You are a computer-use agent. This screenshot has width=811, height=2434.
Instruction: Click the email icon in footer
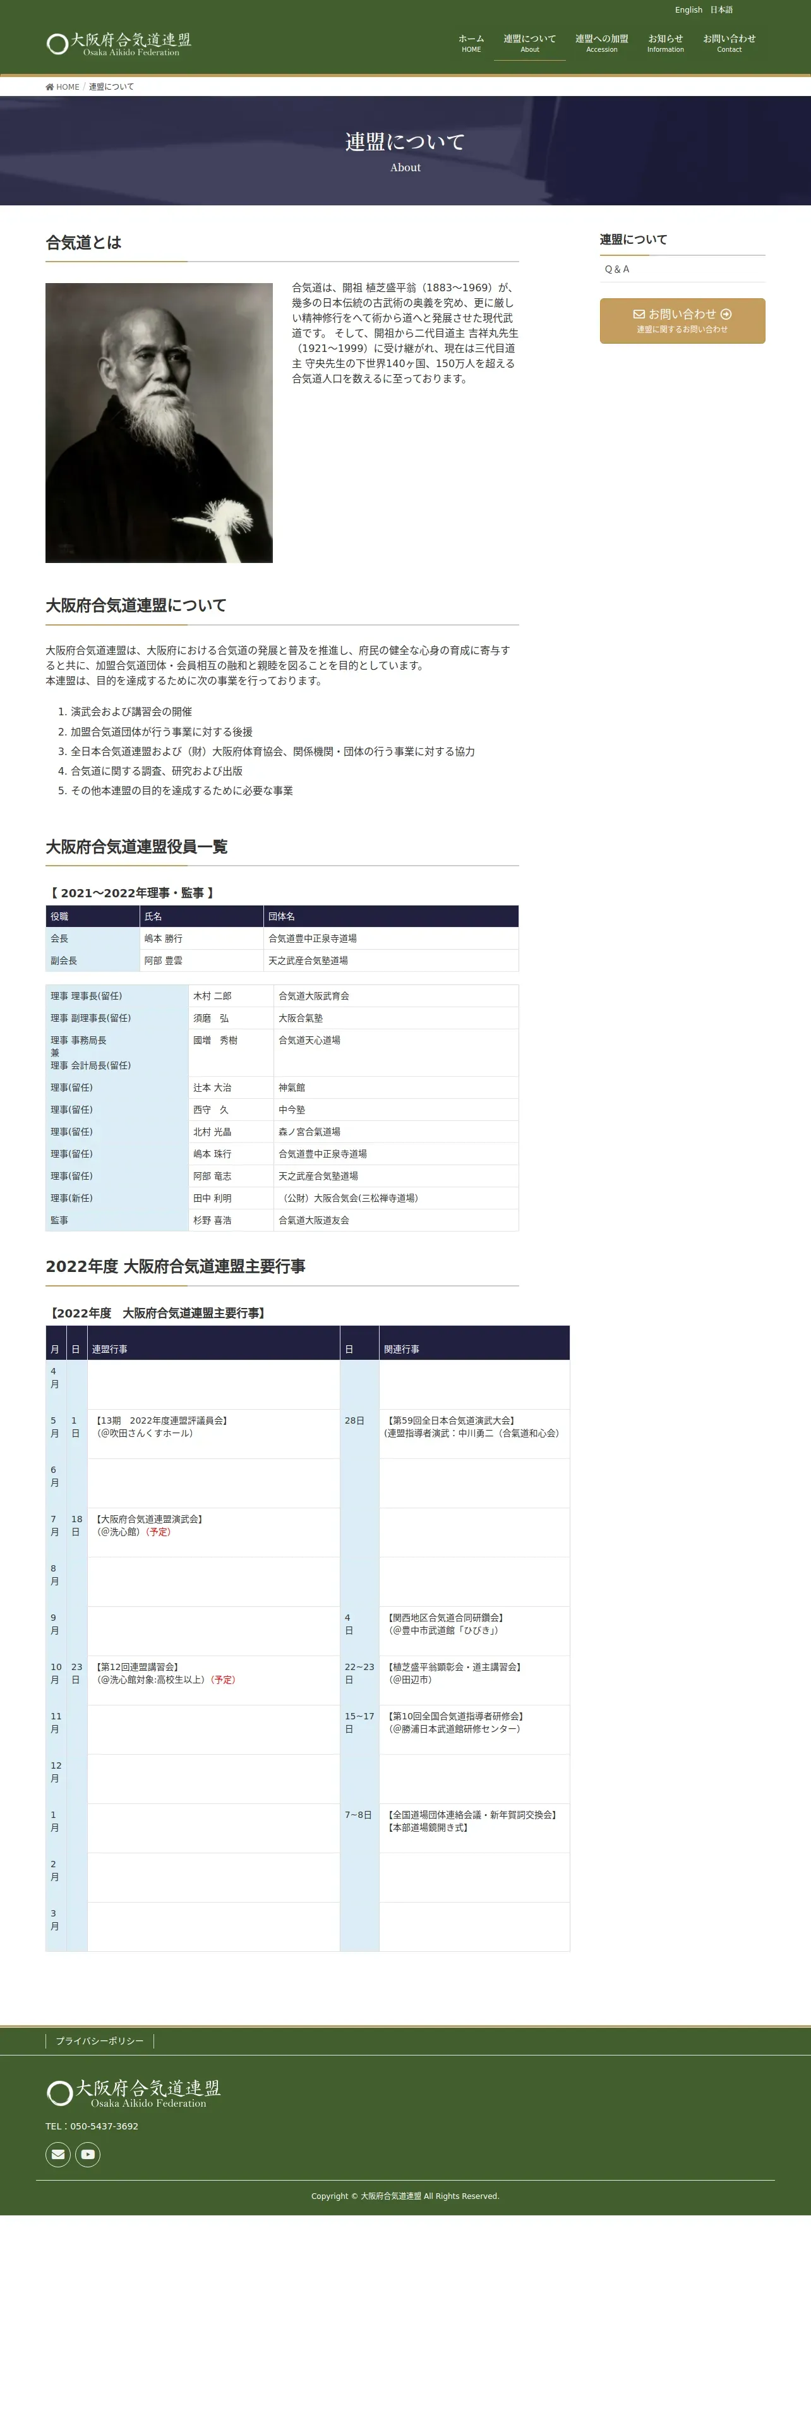click(57, 2154)
